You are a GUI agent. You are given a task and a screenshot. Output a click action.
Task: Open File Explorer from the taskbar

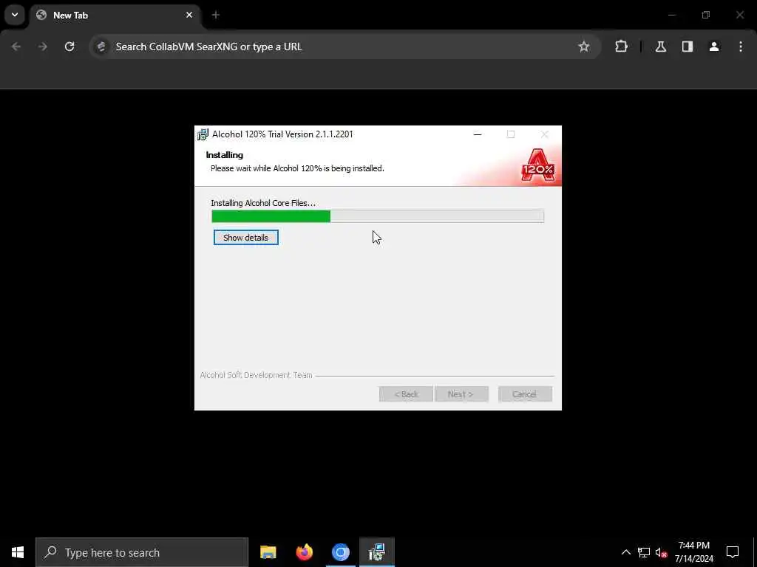click(268, 552)
